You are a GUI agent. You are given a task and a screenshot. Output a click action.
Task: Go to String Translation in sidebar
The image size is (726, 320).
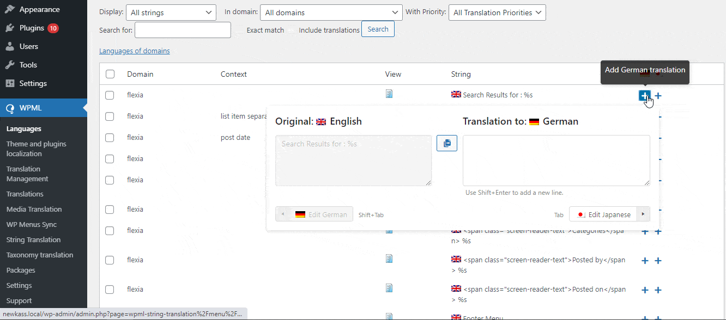pos(34,239)
